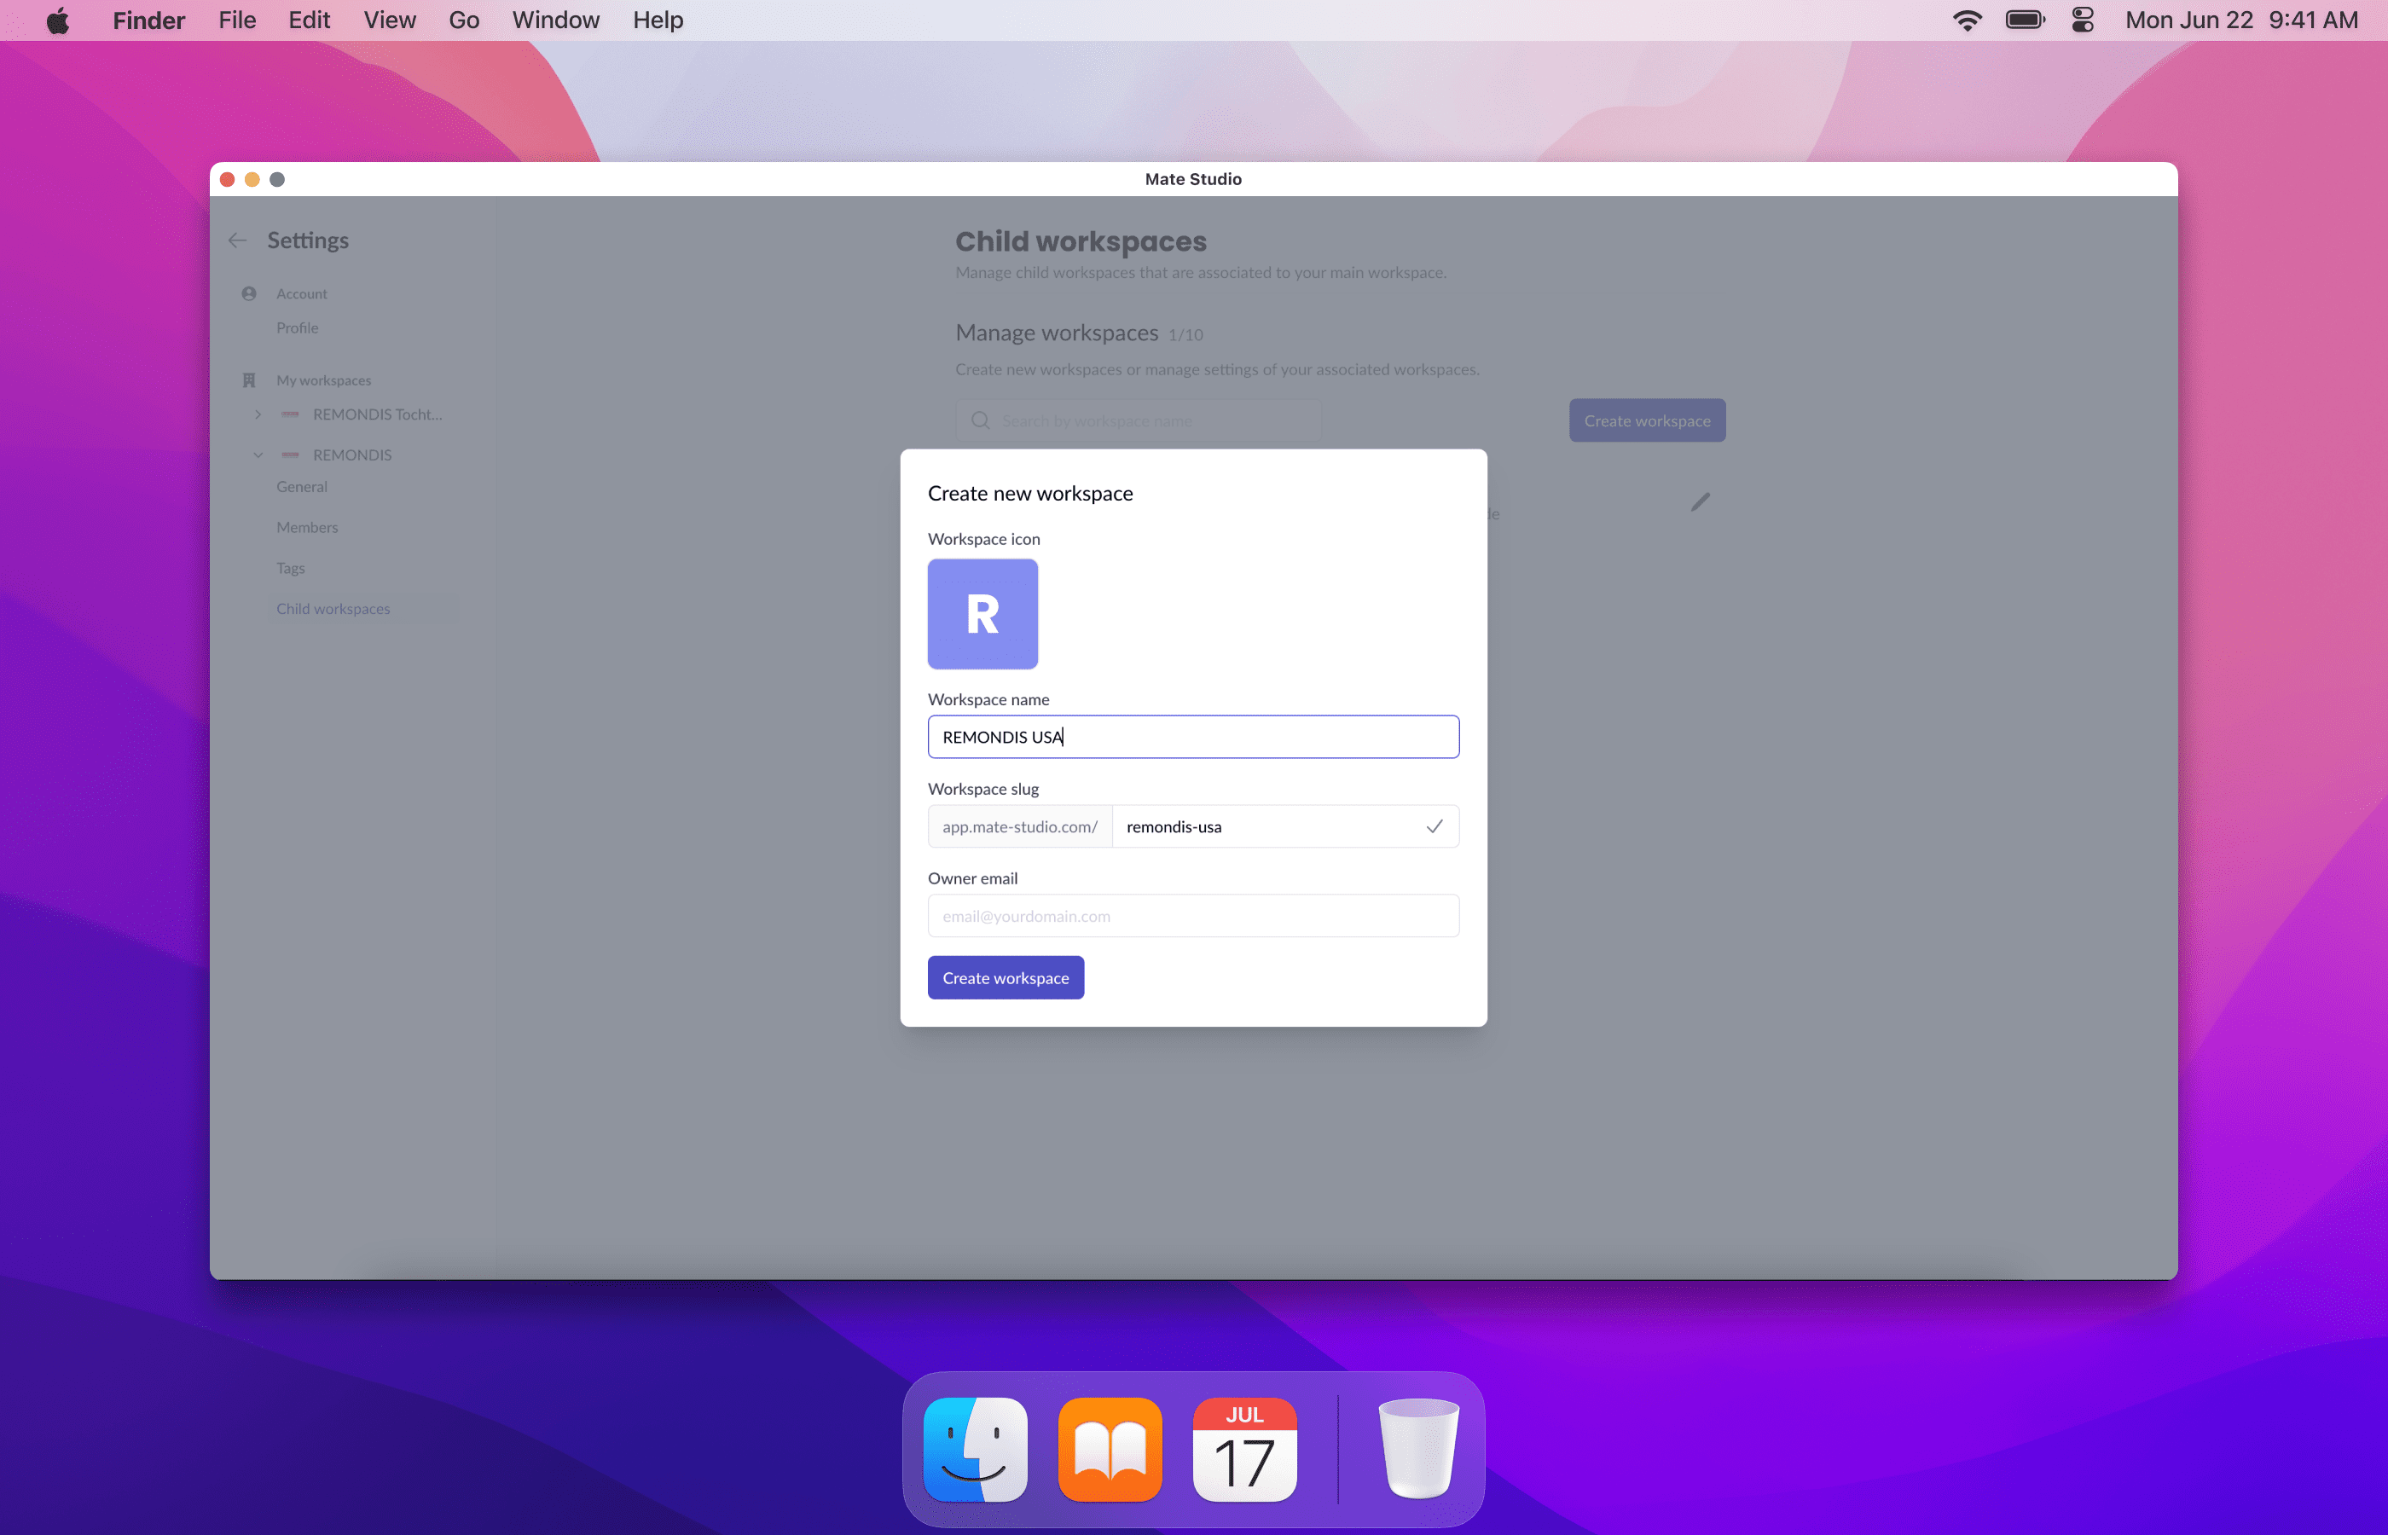The image size is (2388, 1535).
Task: Click the pencil edit icon
Action: (1701, 501)
